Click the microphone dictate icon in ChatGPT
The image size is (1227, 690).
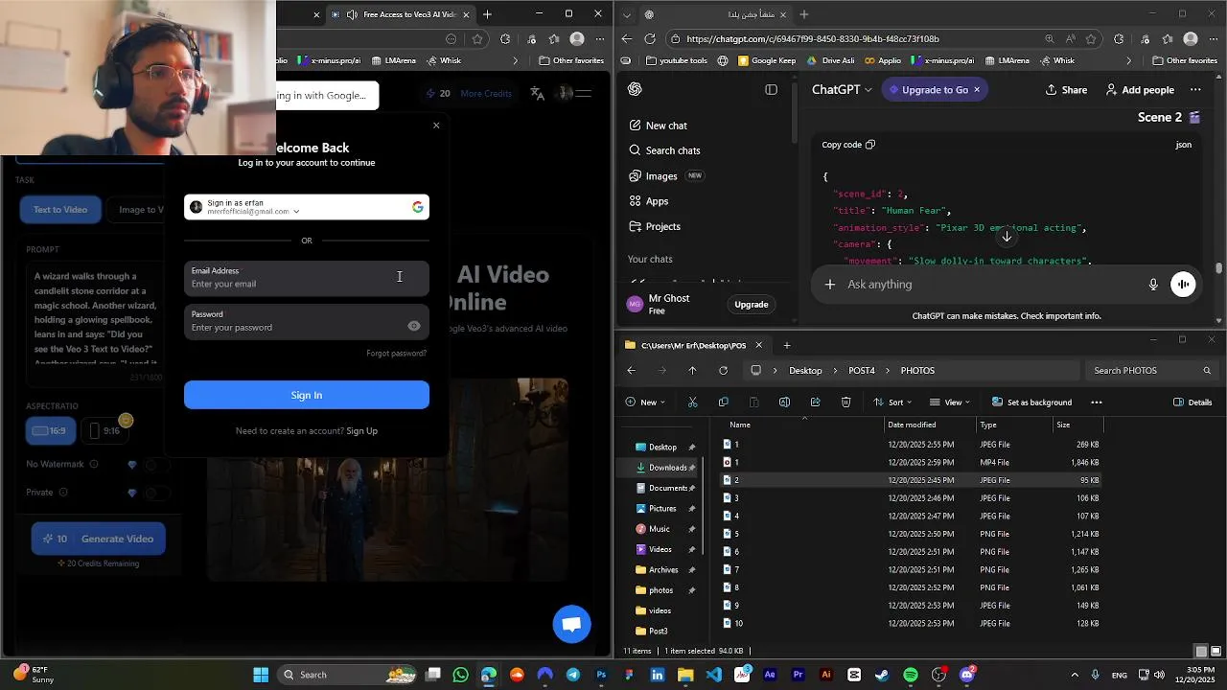[x=1153, y=285]
